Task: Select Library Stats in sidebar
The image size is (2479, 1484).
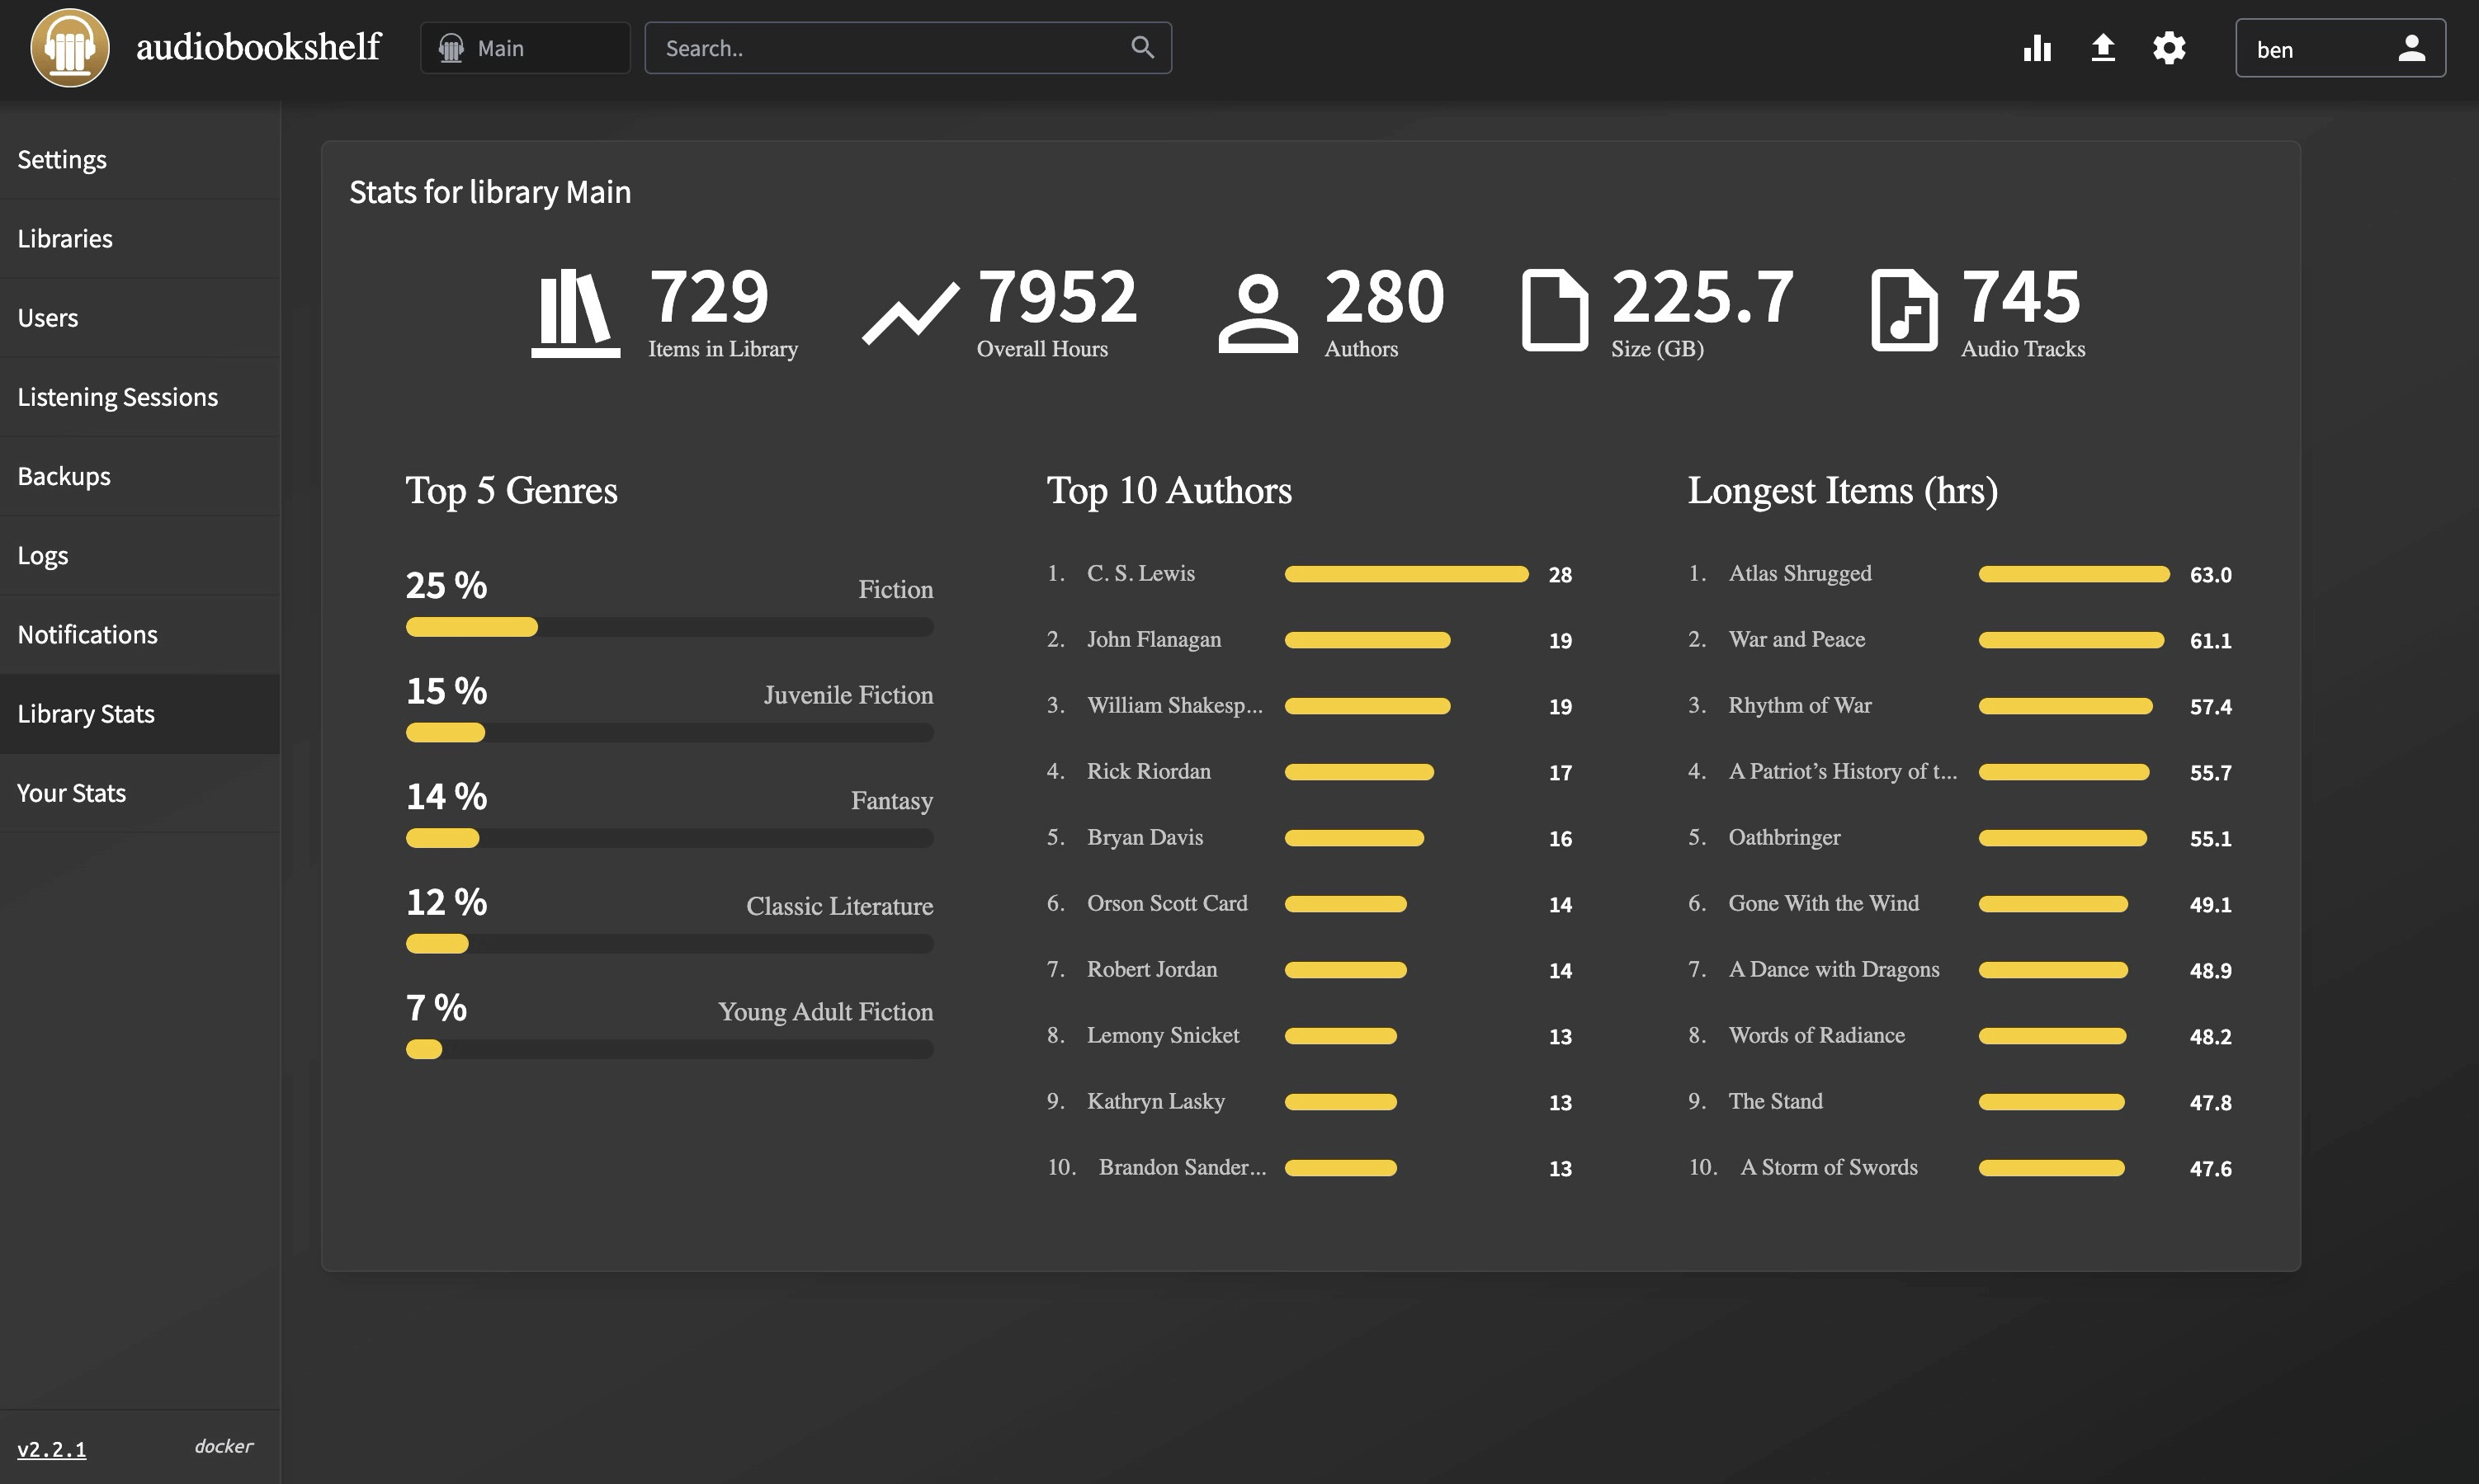Action: 140,713
